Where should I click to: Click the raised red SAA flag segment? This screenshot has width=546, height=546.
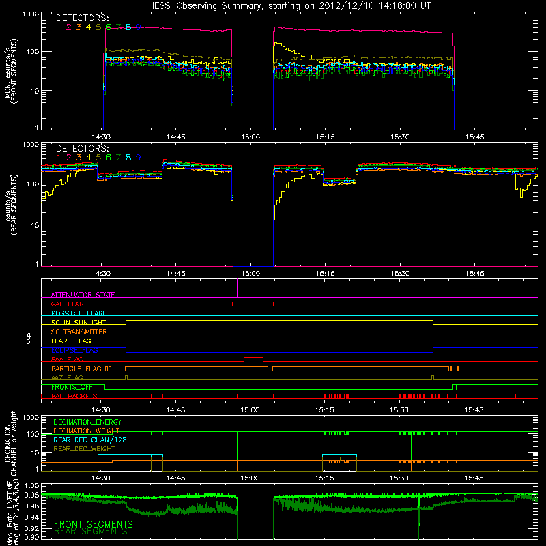tap(253, 358)
